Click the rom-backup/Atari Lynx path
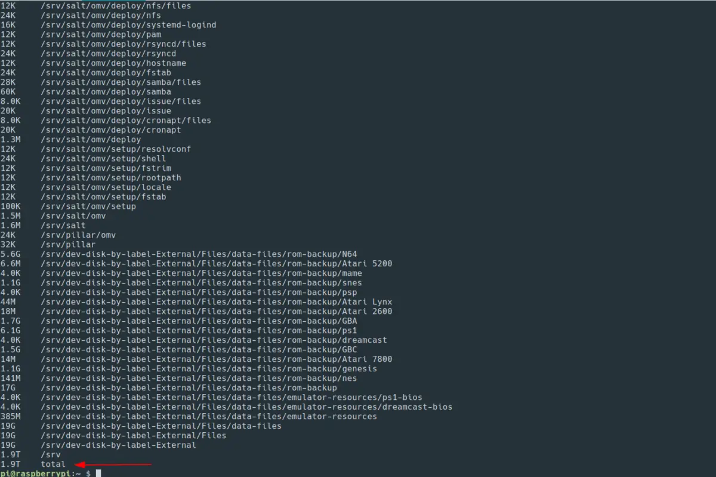716x477 pixels. pos(216,301)
